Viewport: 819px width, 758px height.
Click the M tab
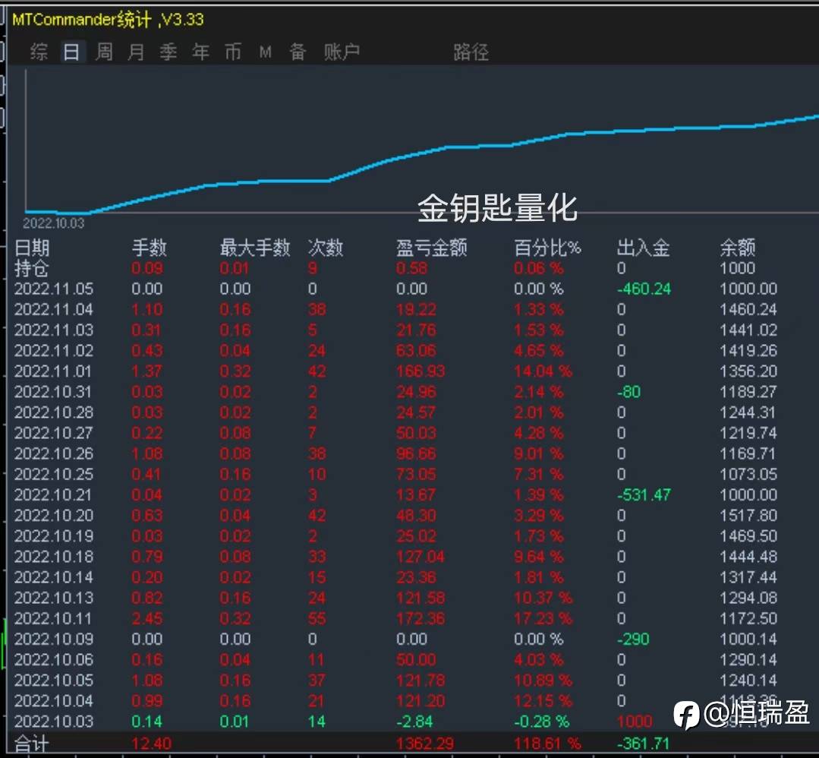pos(266,52)
